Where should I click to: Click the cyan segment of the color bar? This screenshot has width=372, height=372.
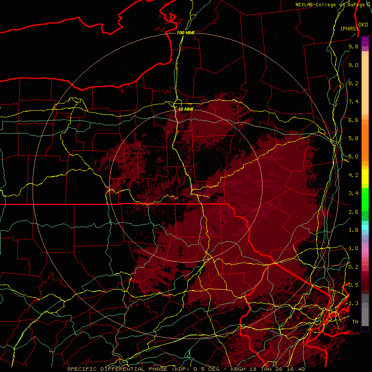point(365,227)
